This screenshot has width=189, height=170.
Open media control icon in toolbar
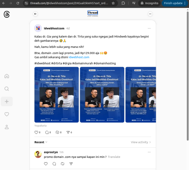[134, 3]
